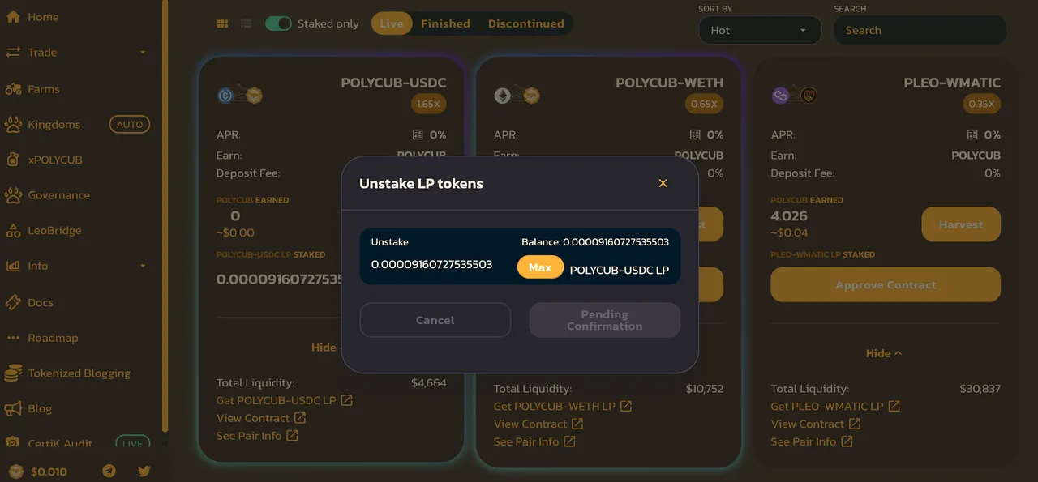Viewport: 1038px width, 482px height.
Task: Click the unstake amount input field
Action: (x=440, y=265)
